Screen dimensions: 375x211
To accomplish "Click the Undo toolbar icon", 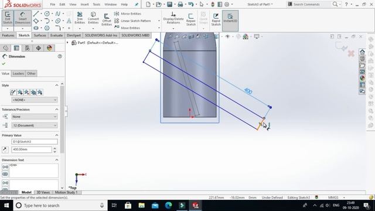I will click(x=191, y=4).
